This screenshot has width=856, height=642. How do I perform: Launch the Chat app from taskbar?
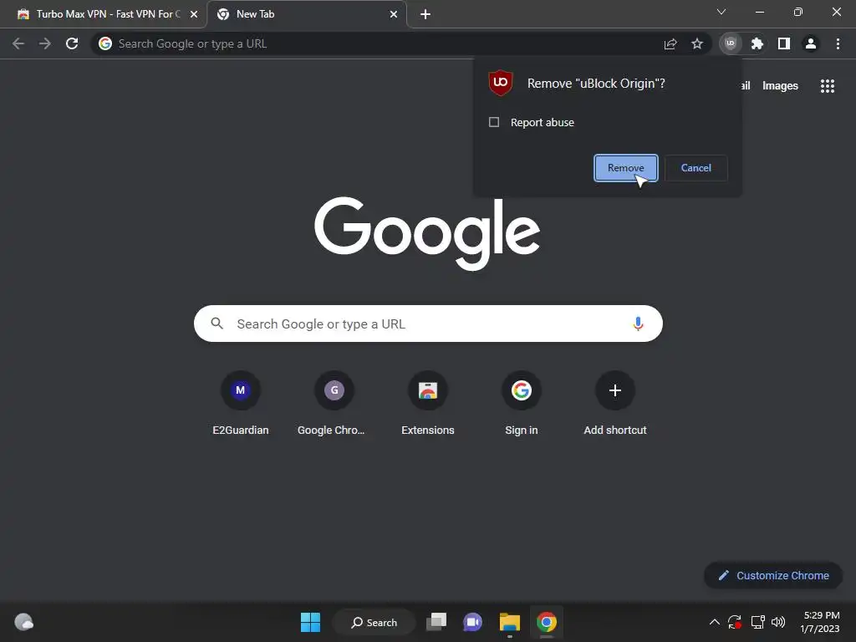473,622
